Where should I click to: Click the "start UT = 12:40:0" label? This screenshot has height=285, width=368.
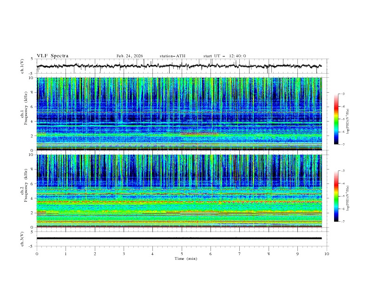[x=224, y=56]
